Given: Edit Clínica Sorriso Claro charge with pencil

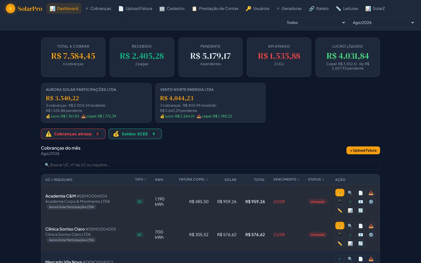Looking at the screenshot, I should coord(340,243).
